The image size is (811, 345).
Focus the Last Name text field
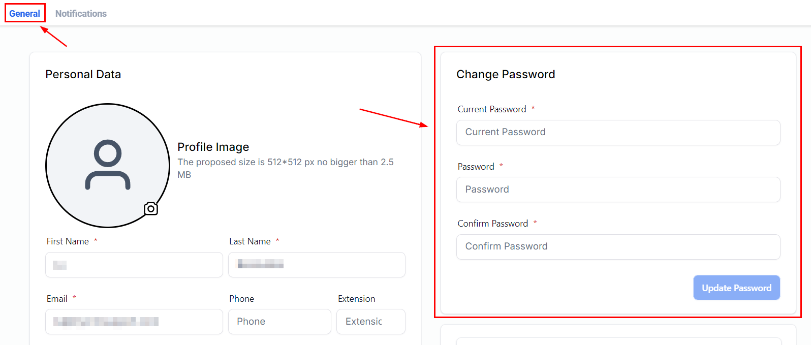pyautogui.click(x=317, y=265)
